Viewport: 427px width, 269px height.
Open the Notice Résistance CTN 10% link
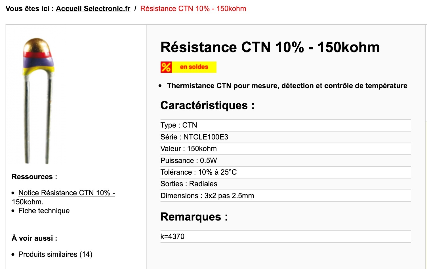click(66, 193)
